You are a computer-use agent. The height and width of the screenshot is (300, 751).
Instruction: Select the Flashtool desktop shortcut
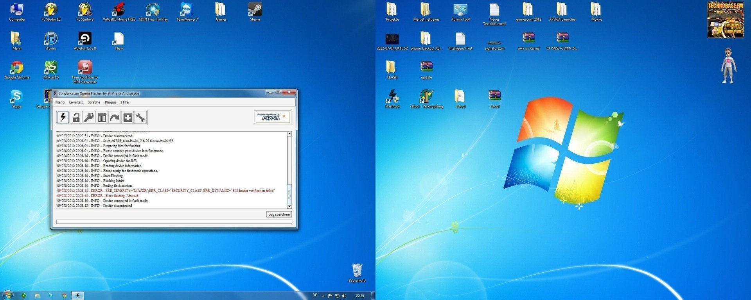392,99
